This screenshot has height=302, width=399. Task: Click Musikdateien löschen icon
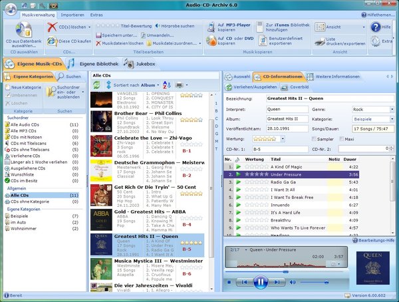[x=98, y=43]
